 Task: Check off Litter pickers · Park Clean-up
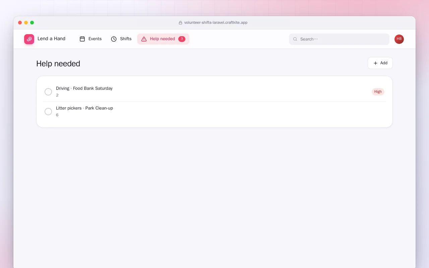coord(48,112)
